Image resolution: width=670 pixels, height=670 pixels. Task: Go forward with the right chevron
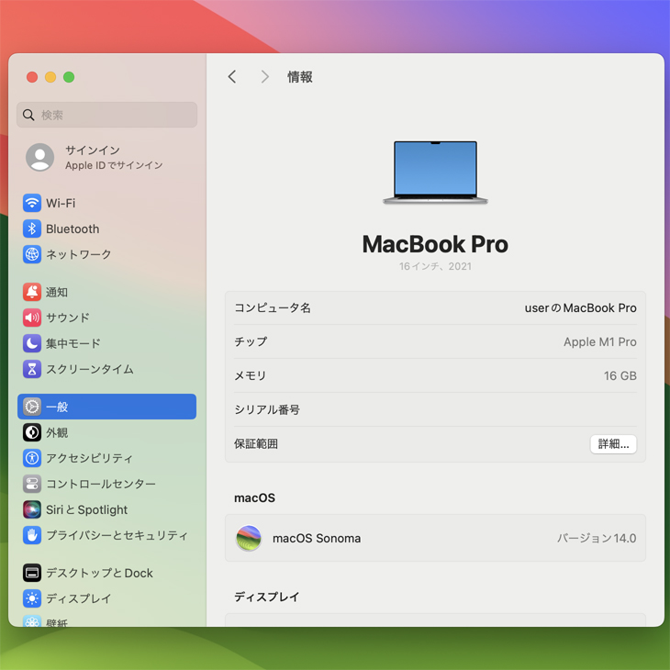coord(265,76)
